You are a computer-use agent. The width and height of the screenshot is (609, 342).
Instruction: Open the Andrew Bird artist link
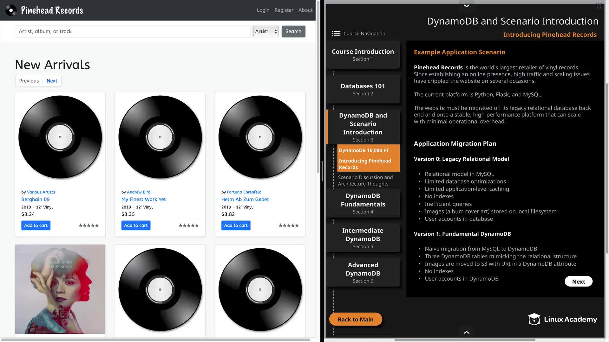(138, 192)
